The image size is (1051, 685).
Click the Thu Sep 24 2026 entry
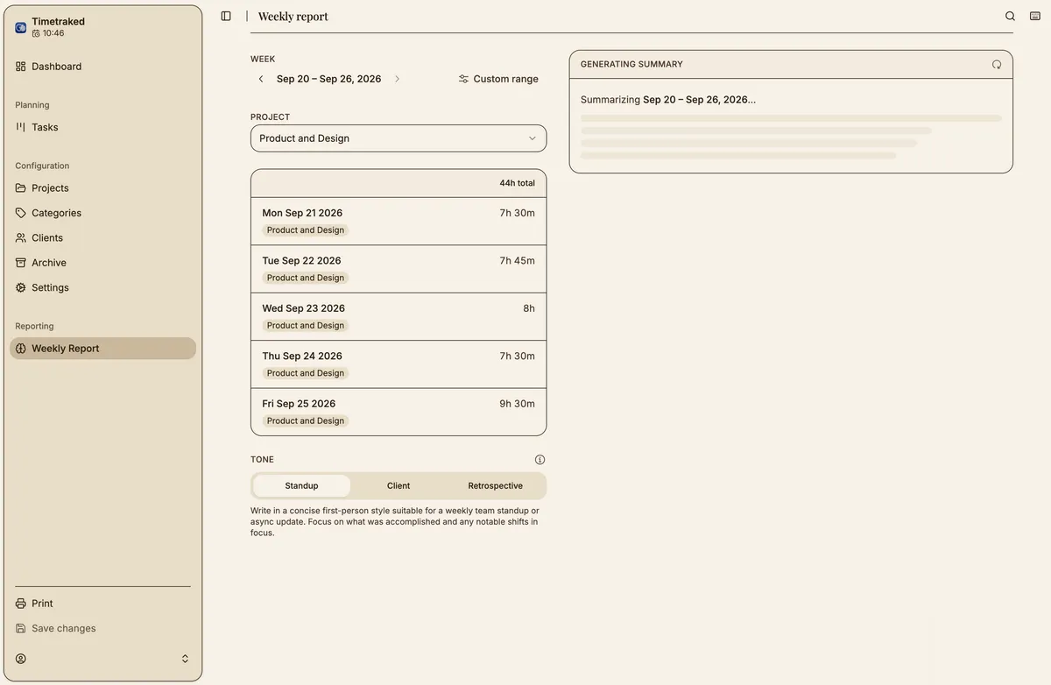(399, 364)
